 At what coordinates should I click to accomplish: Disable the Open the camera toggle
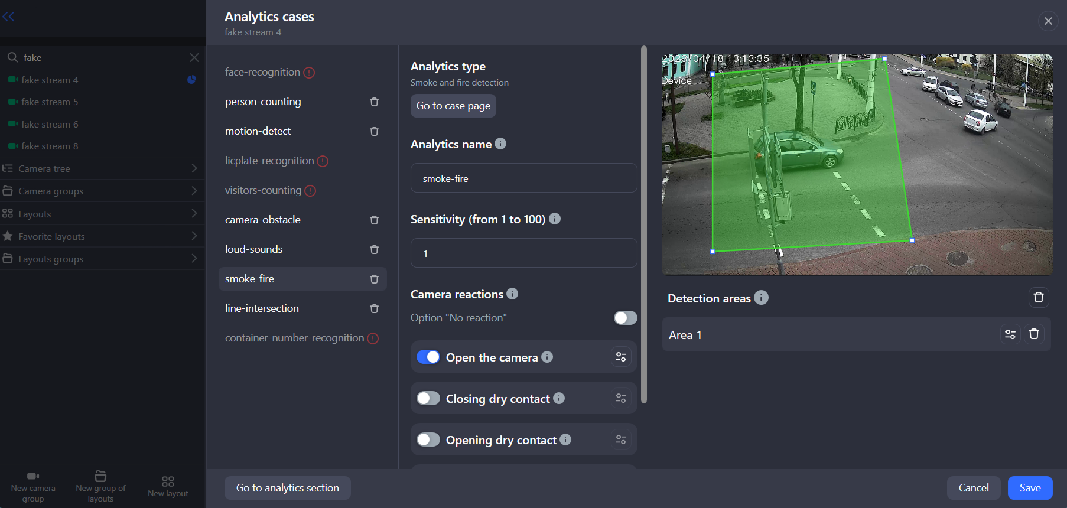point(428,357)
